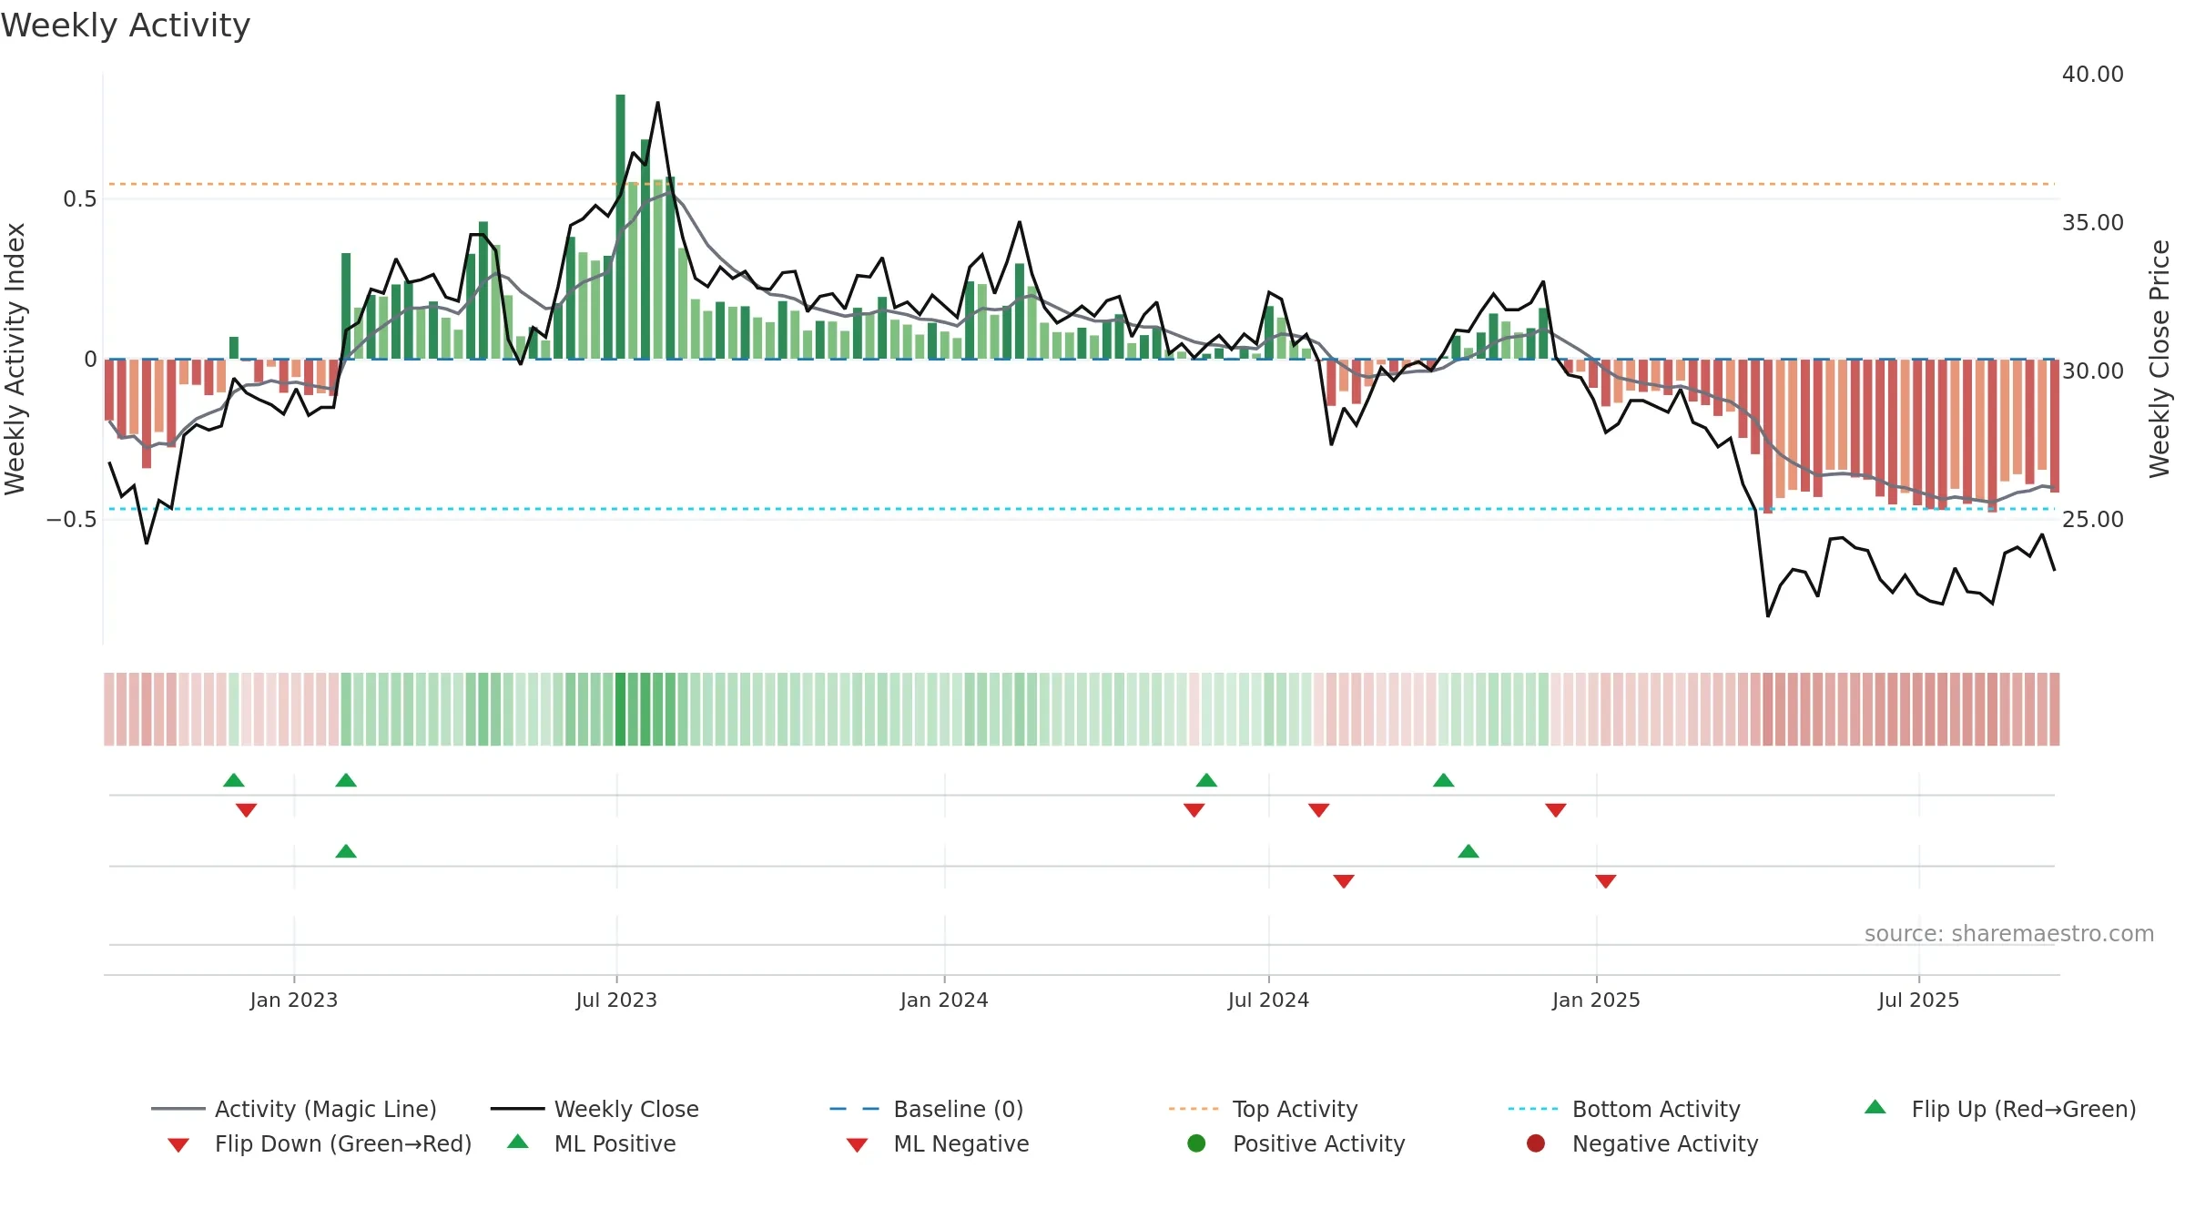Screen dimensions: 2185x1229
Task: Click the tallest green activity bar in July 2023
Action: (x=621, y=227)
